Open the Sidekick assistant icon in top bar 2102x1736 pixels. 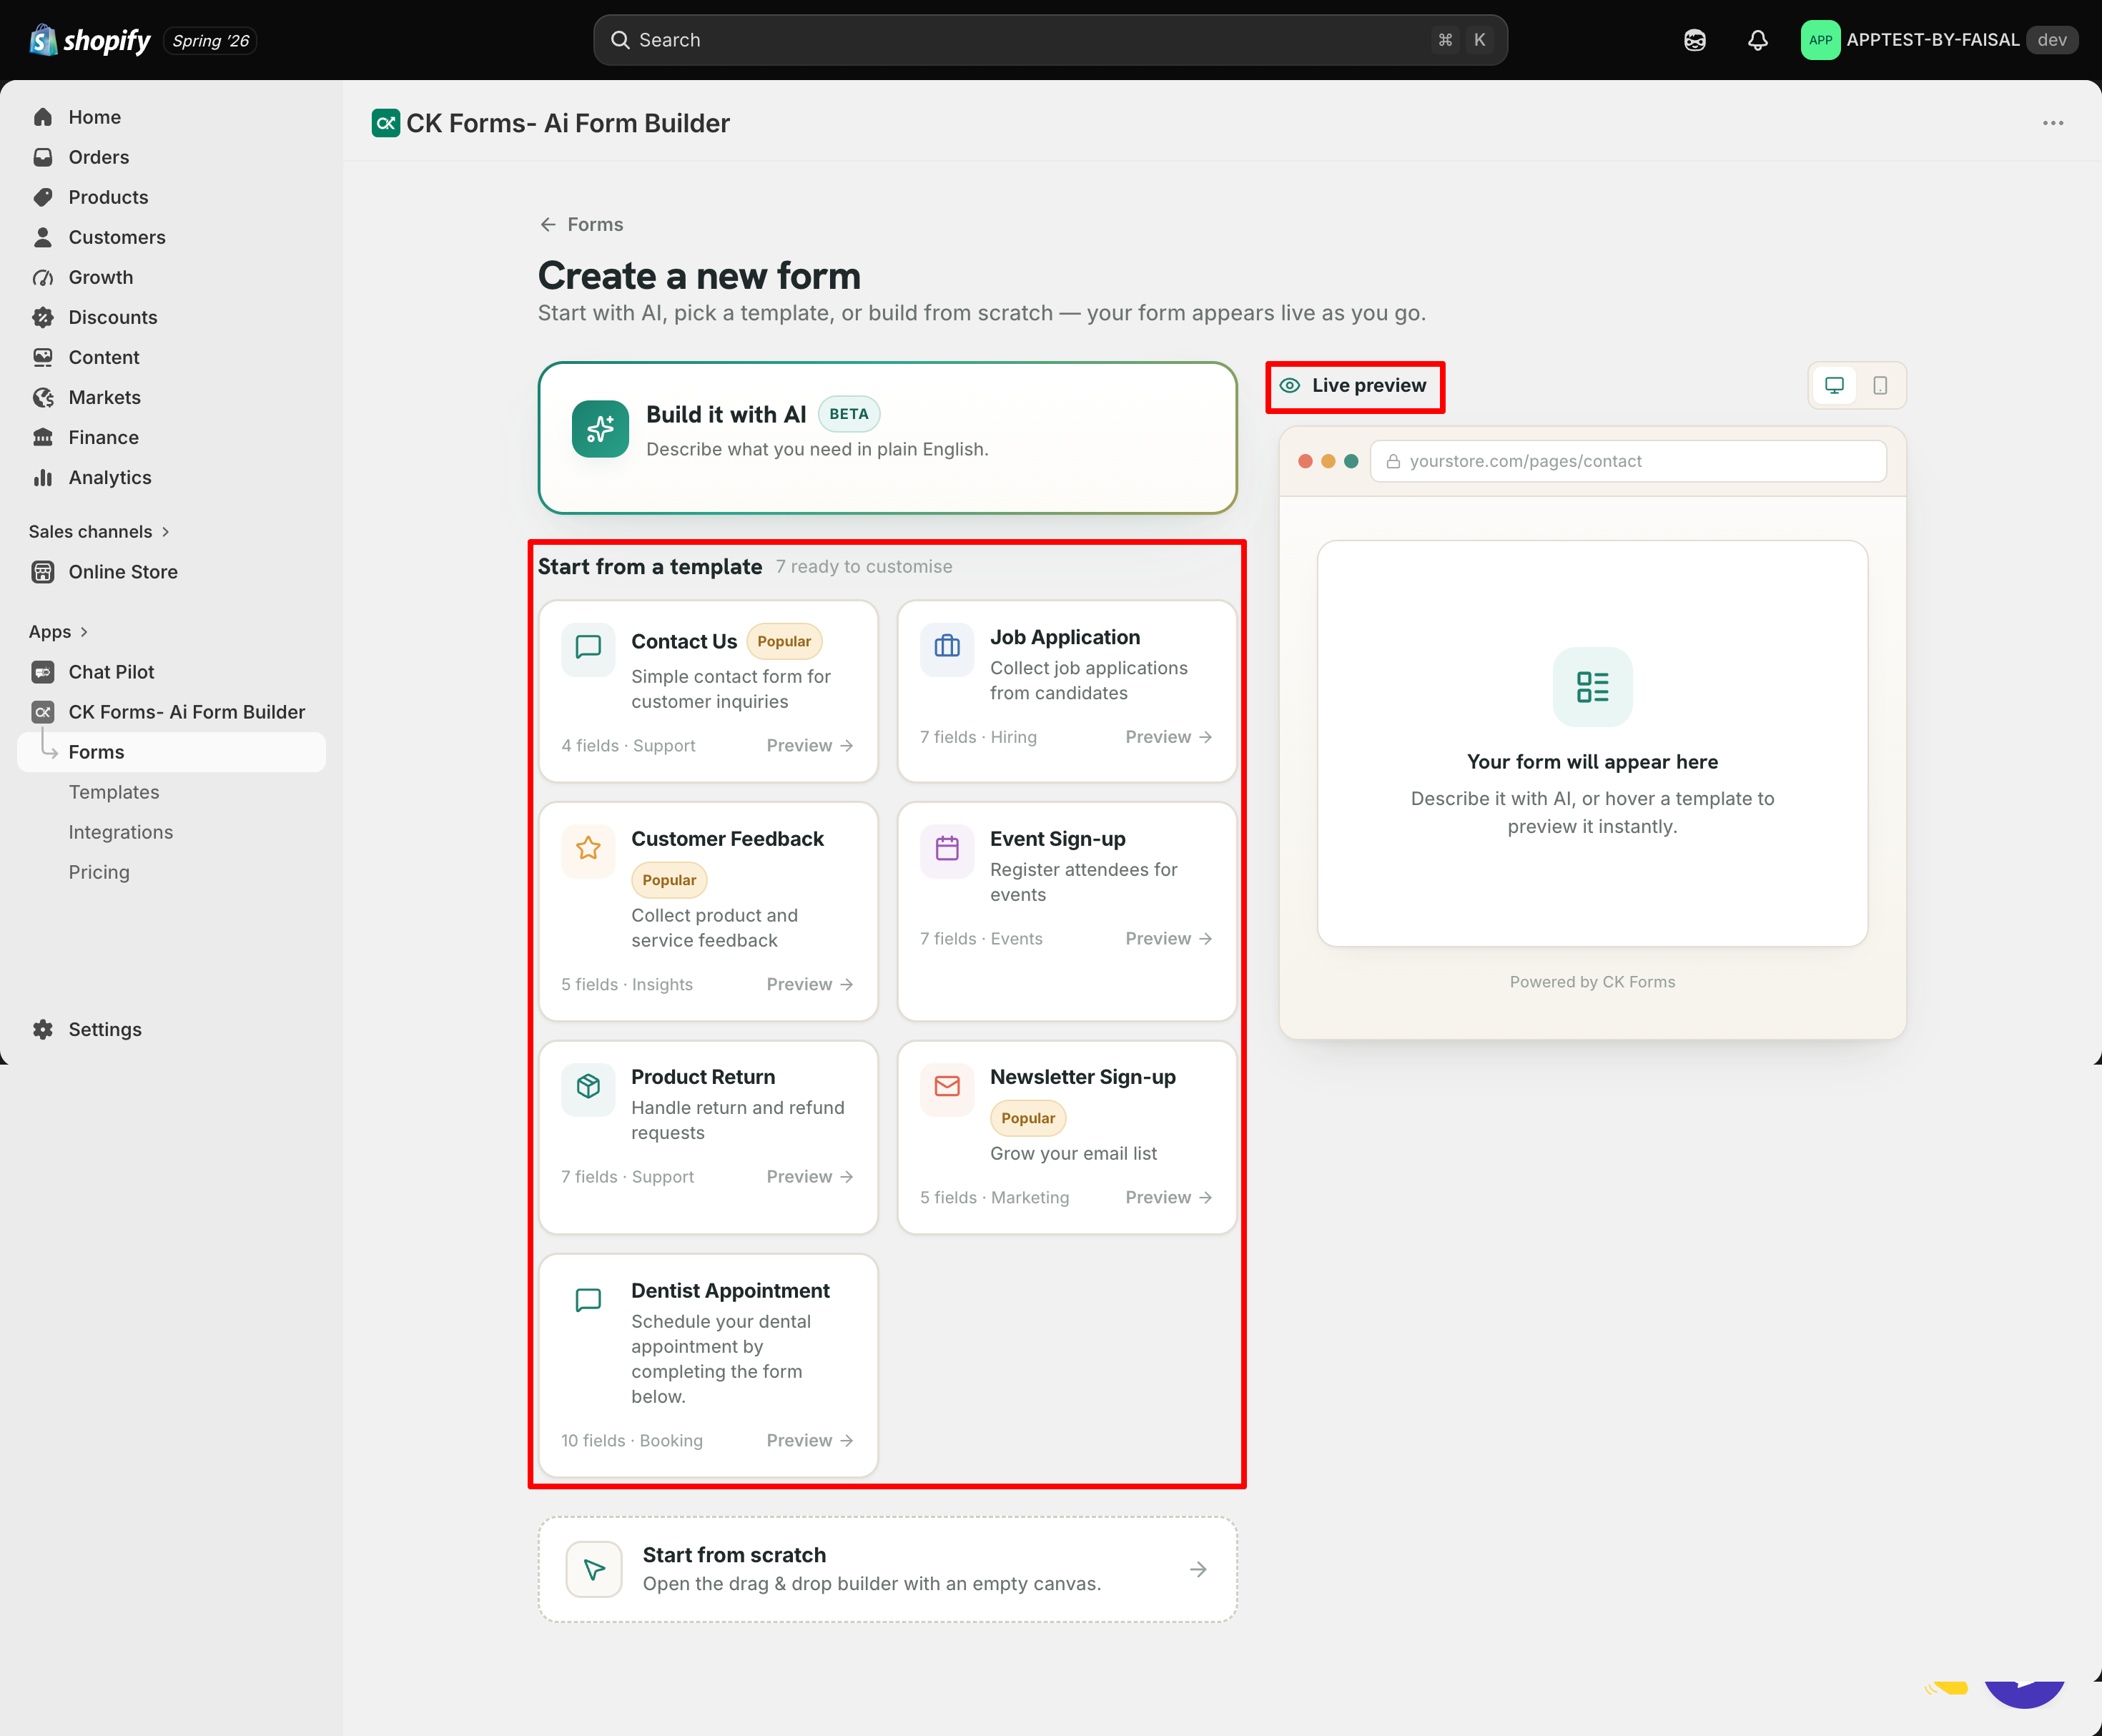pos(1694,40)
